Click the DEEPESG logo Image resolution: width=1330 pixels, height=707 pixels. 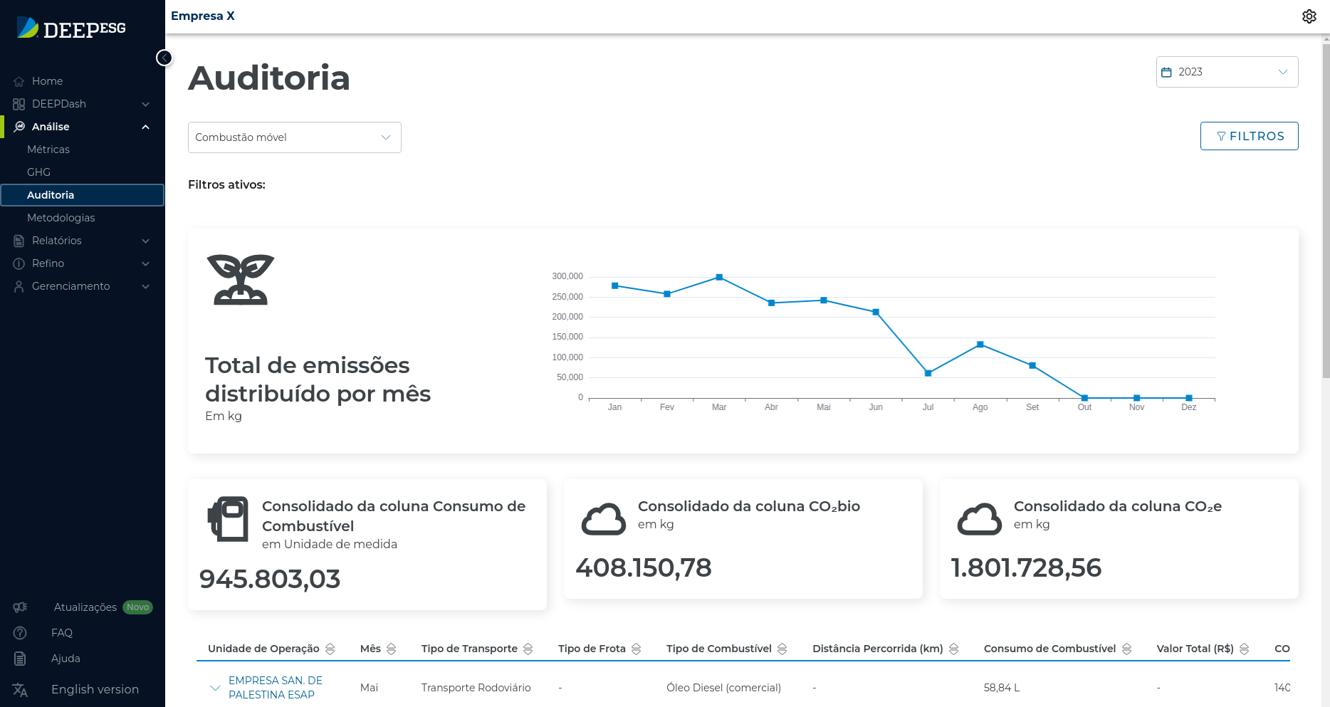point(71,28)
